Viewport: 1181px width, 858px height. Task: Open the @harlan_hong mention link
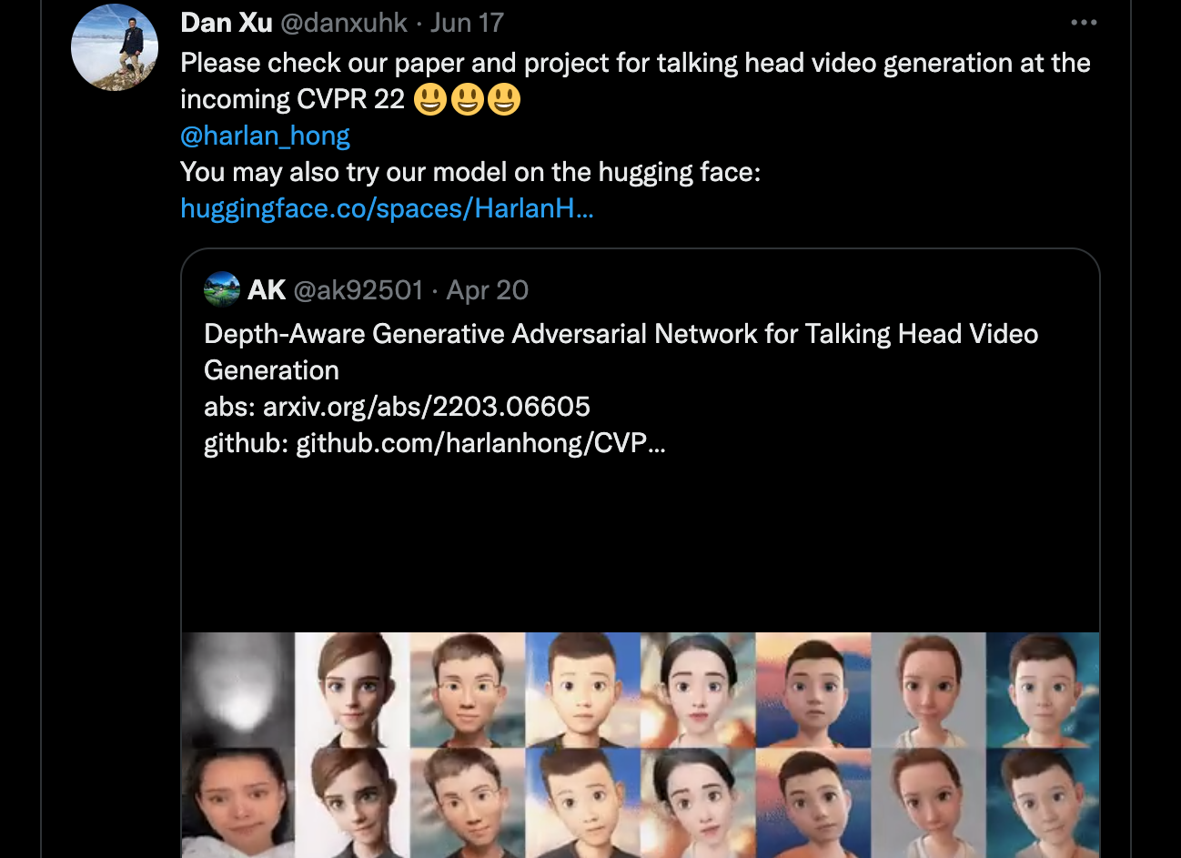point(265,136)
